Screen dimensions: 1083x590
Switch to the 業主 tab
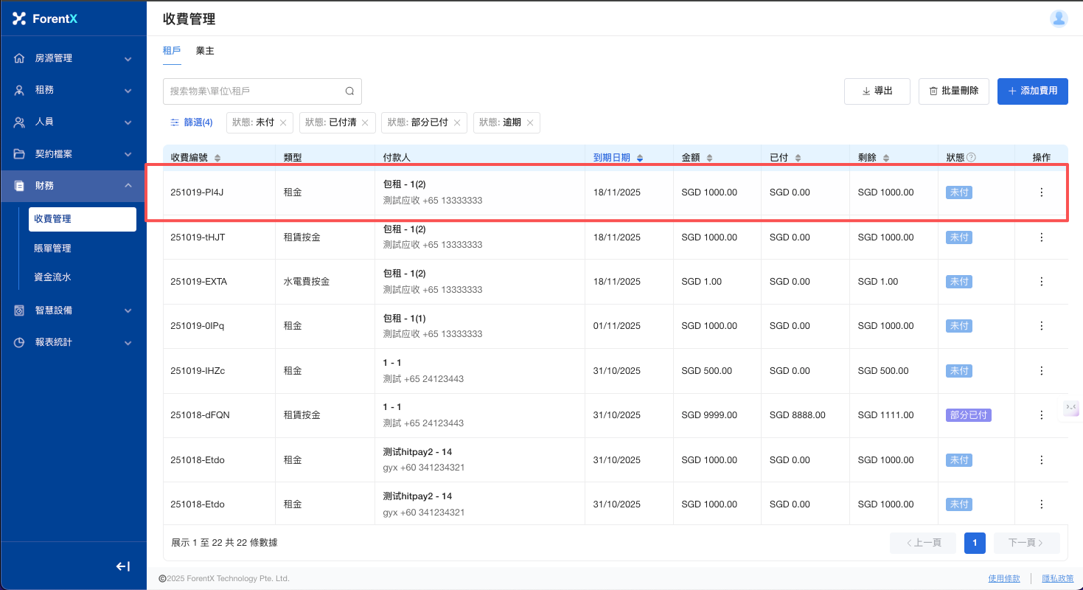tap(205, 51)
